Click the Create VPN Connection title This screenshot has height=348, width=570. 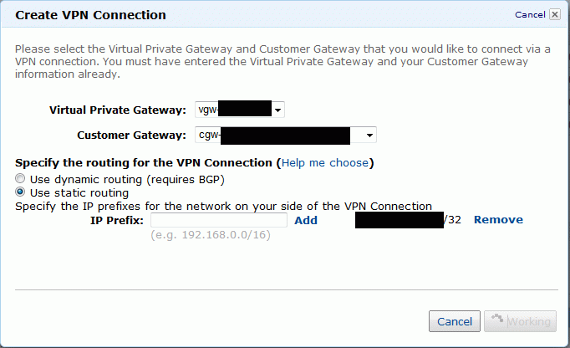90,15
